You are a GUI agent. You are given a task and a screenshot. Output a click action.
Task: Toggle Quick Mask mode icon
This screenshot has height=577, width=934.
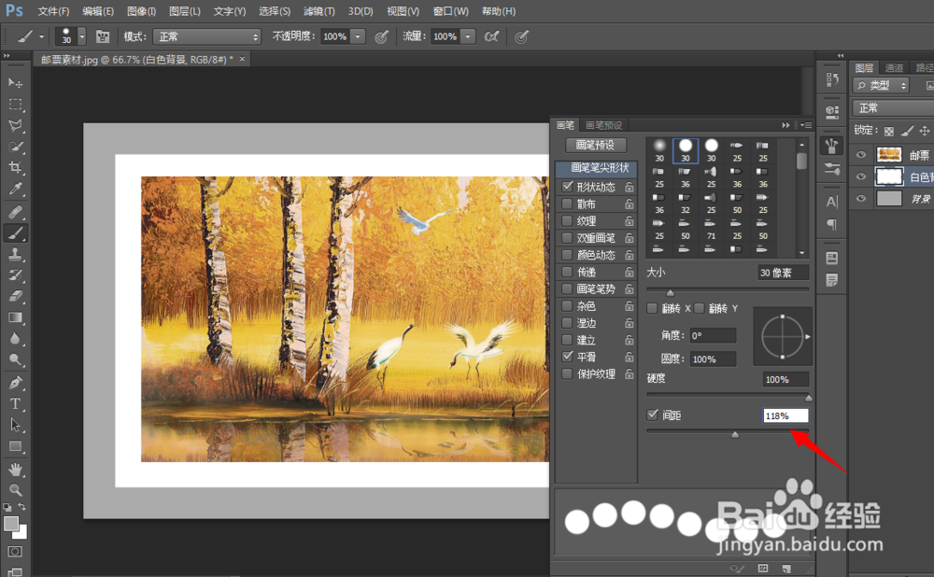(x=16, y=552)
